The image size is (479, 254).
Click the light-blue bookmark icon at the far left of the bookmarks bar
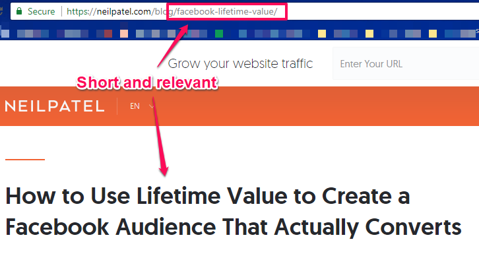[5, 33]
